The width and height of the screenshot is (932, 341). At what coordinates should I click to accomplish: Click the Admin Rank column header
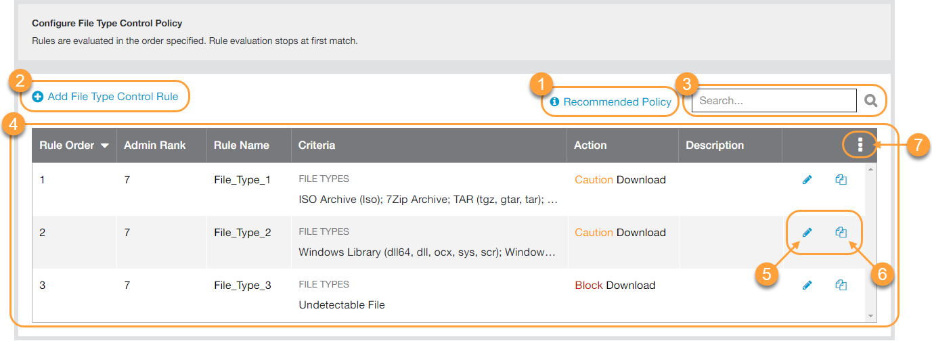[x=154, y=145]
